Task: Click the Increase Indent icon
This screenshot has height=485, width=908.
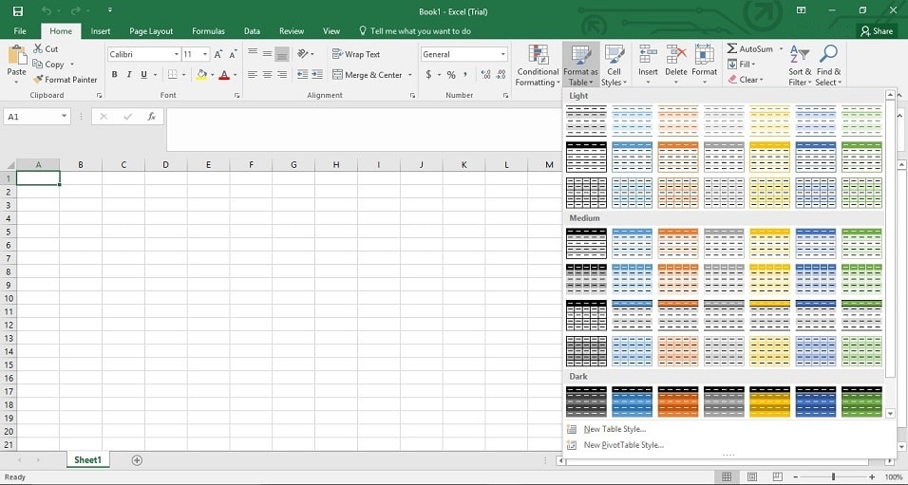Action: pyautogui.click(x=317, y=75)
